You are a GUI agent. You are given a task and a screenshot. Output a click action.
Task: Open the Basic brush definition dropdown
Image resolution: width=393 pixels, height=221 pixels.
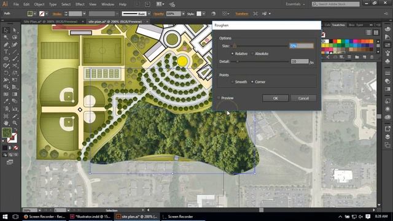point(149,14)
